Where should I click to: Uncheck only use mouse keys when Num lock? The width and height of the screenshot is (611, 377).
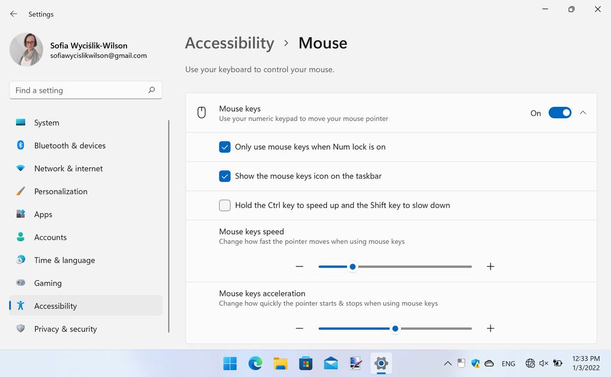(225, 146)
